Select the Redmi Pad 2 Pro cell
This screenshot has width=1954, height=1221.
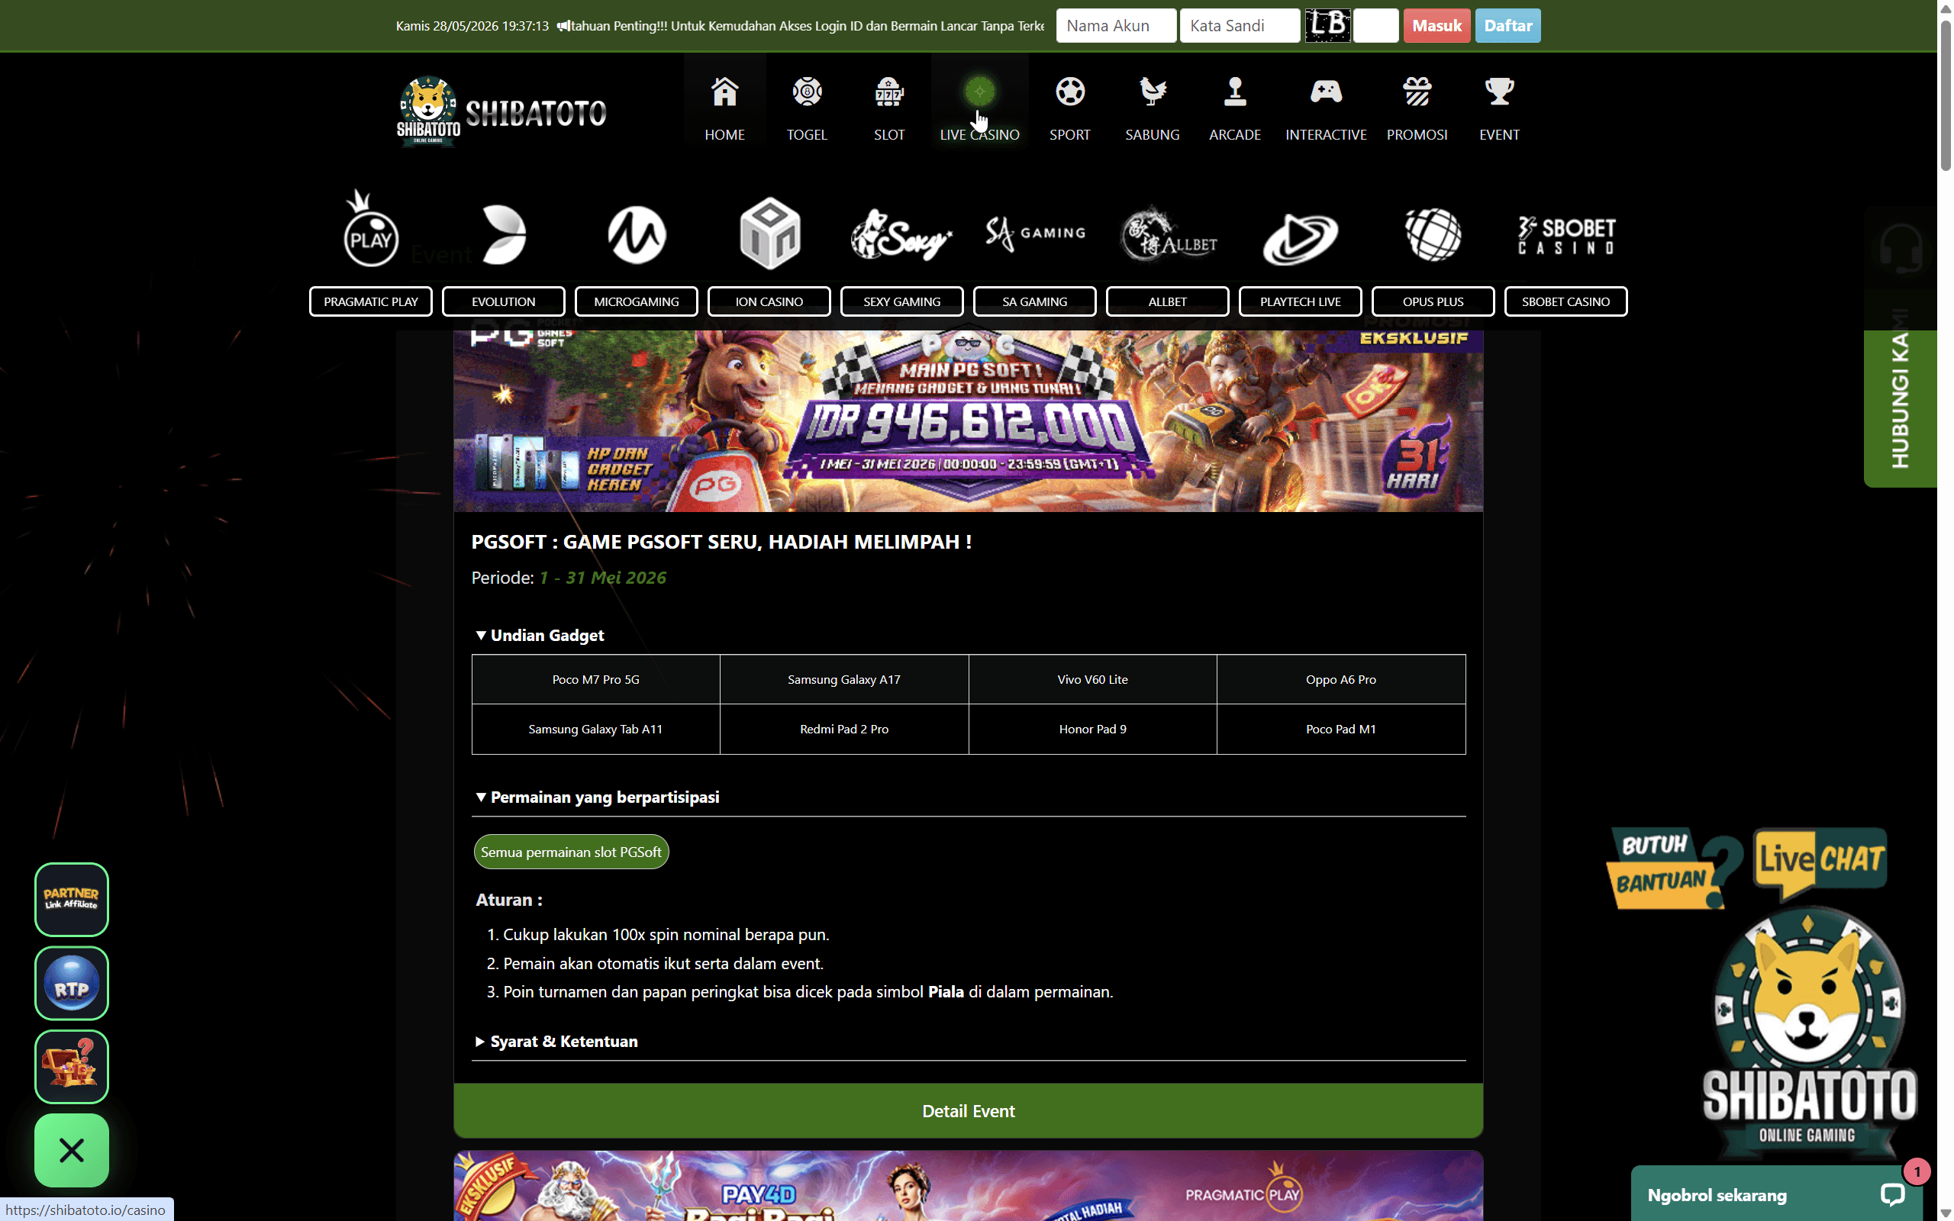(843, 730)
